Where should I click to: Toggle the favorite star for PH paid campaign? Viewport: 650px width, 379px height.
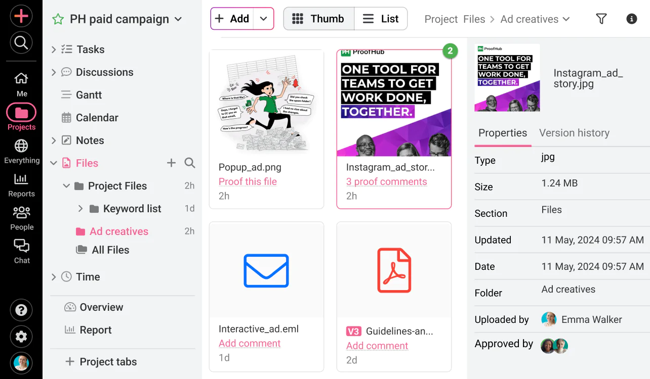(58, 19)
